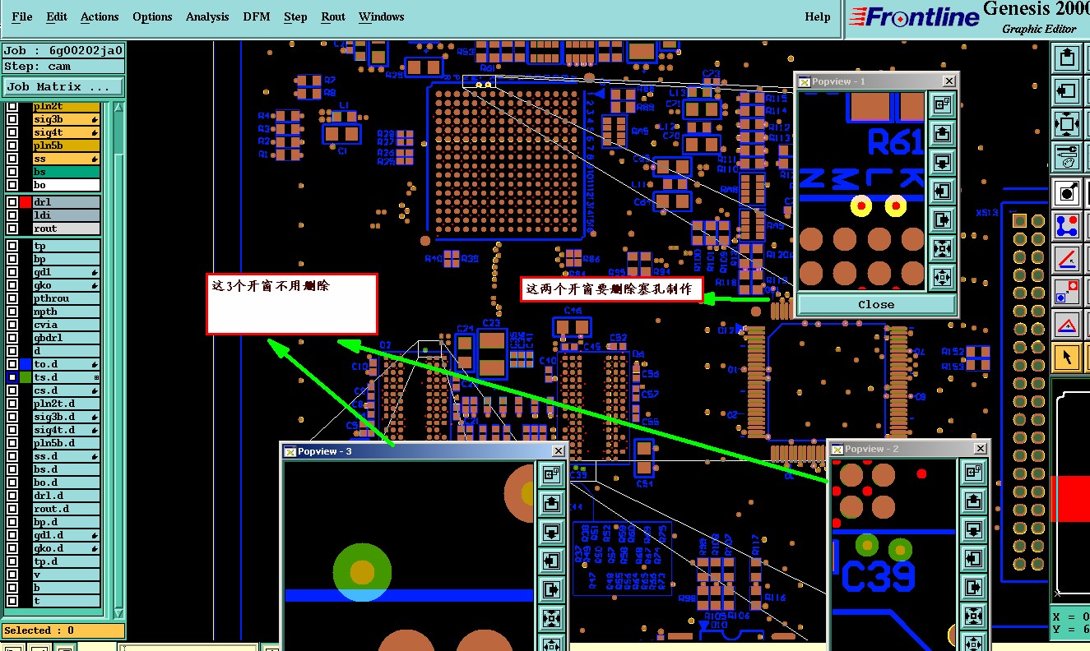Click the pan-up icon in Popview - 3
The width and height of the screenshot is (1090, 651).
[x=551, y=502]
